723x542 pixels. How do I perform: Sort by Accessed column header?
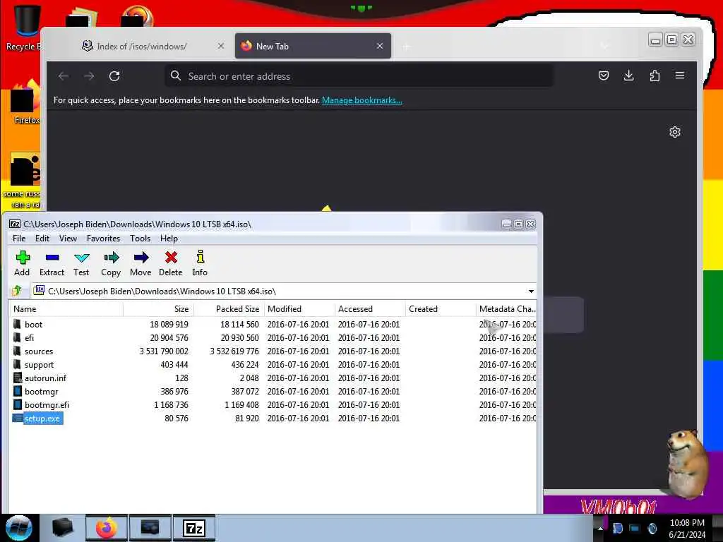click(x=370, y=309)
